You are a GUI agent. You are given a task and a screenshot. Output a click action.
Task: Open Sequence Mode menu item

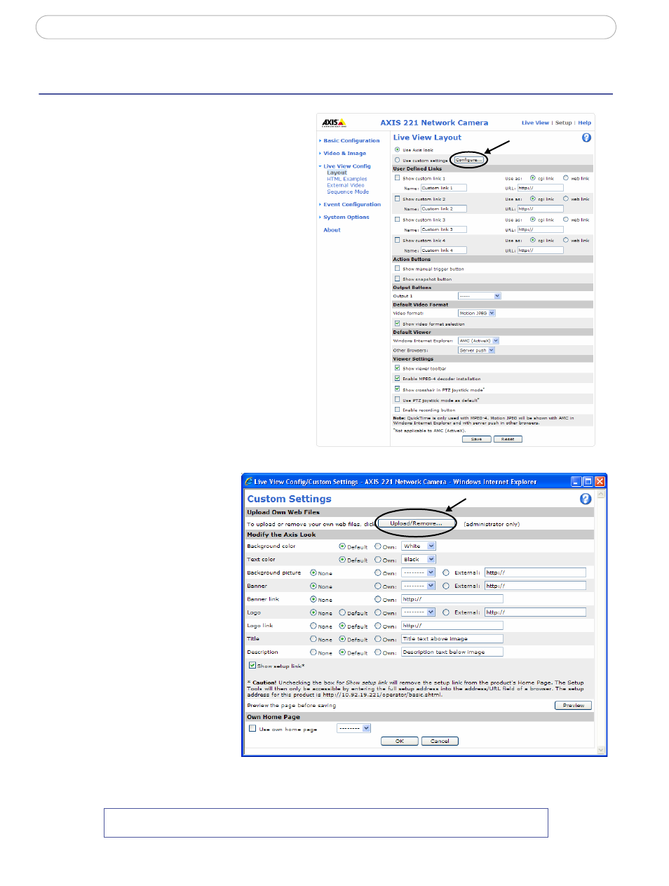tap(348, 192)
